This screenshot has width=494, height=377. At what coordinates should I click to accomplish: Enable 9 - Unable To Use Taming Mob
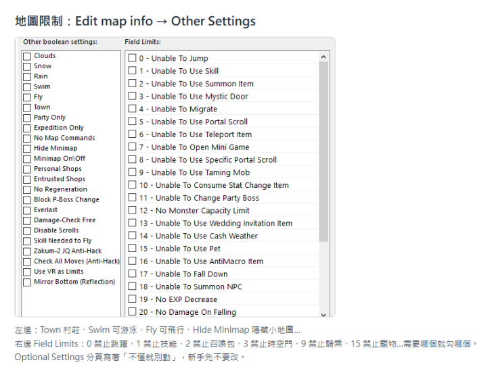(133, 172)
